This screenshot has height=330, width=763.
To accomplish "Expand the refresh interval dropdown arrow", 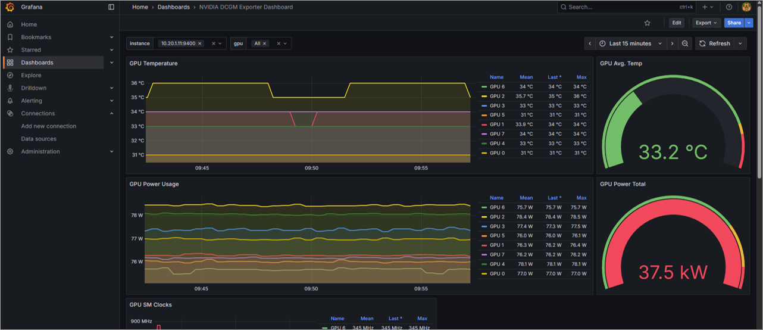I will coord(740,43).
